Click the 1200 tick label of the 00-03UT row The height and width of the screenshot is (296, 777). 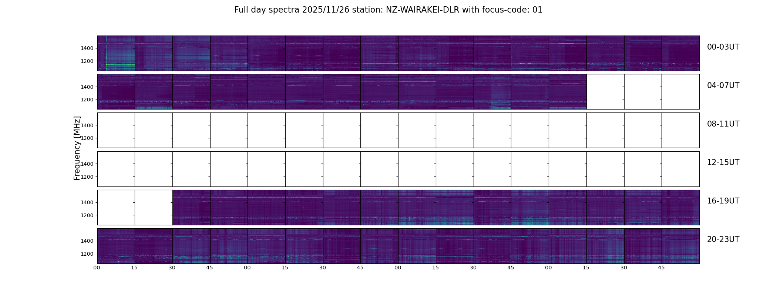[x=87, y=61]
